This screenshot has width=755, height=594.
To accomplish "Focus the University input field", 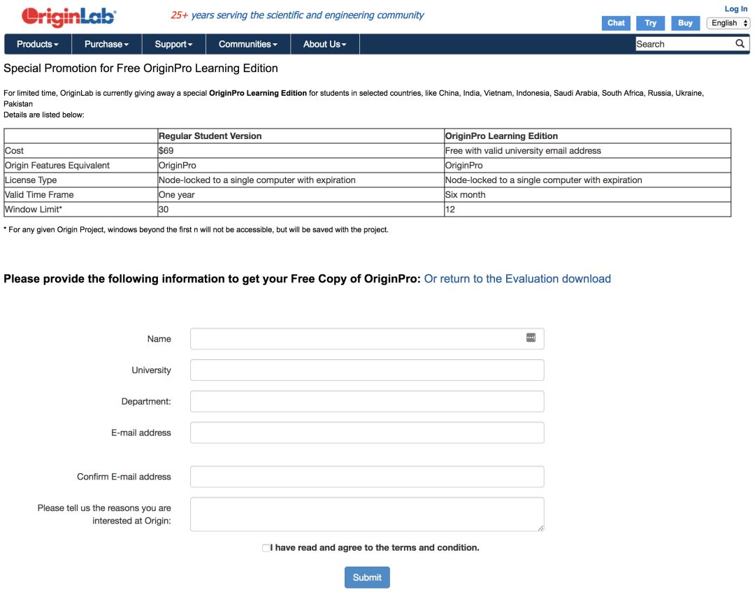I will (367, 370).
